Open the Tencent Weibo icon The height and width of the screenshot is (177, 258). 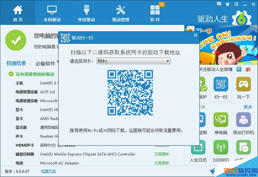click(x=239, y=69)
